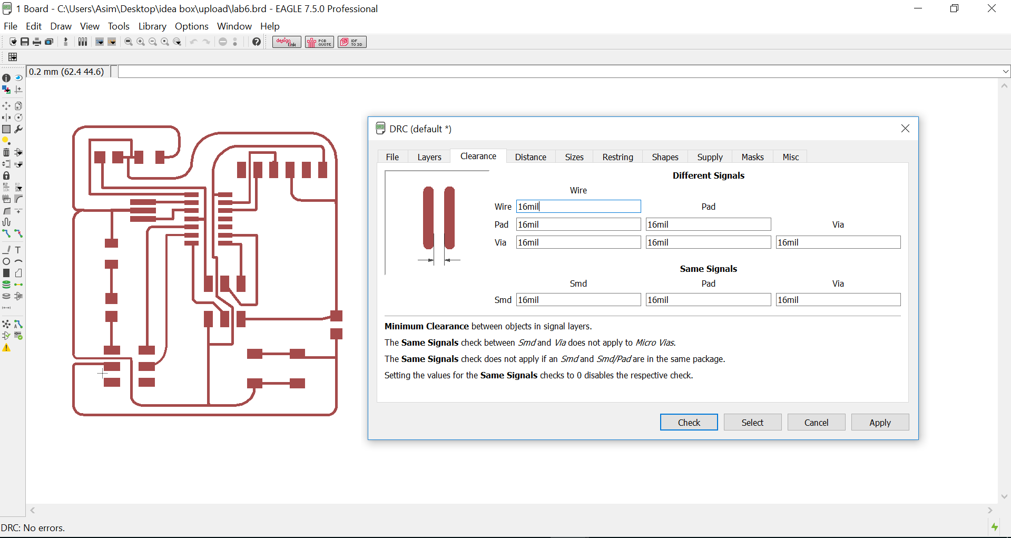Switch to the Layers tab in DRC
The width and height of the screenshot is (1011, 538).
coord(429,157)
